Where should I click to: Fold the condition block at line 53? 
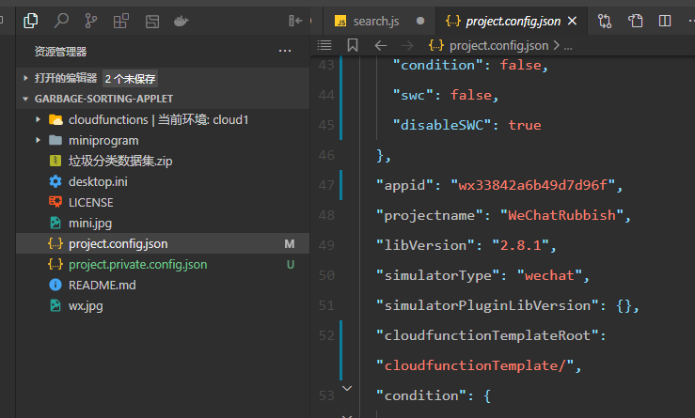pos(347,388)
